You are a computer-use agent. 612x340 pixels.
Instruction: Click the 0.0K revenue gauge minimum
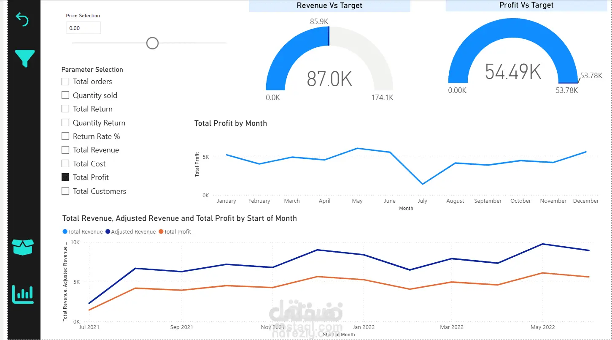[x=273, y=98]
